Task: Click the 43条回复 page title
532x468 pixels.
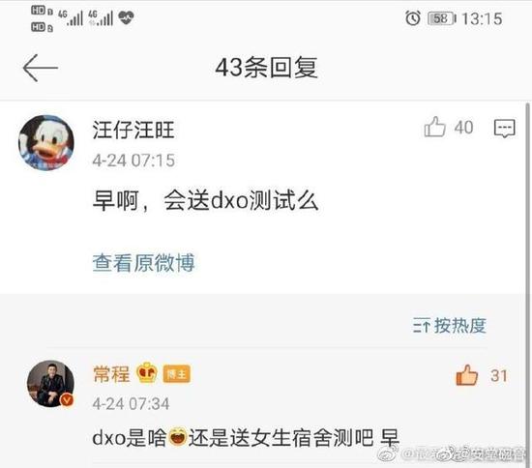Action: coord(266,68)
